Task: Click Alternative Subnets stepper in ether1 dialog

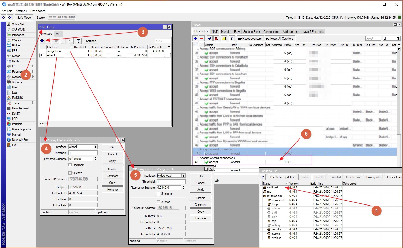Action: (96, 159)
